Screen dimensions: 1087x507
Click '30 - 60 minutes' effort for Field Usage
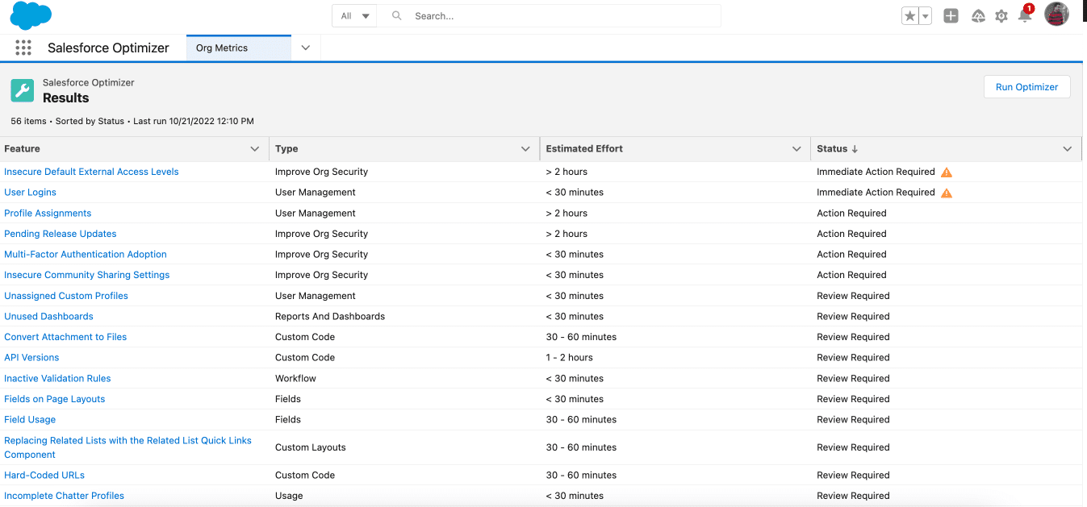click(581, 420)
